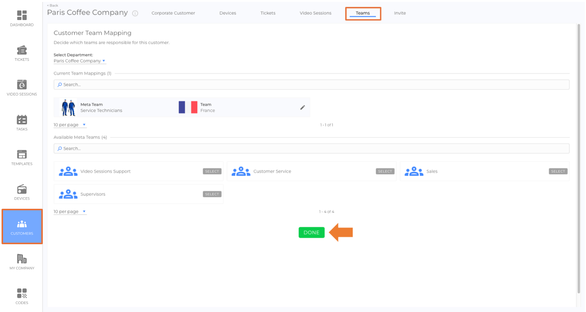
Task: Click the edit pencil for France team mapping
Action: point(302,107)
